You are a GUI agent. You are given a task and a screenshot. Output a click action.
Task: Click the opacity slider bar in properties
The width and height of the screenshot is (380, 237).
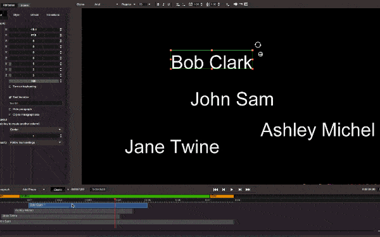pos(34,81)
